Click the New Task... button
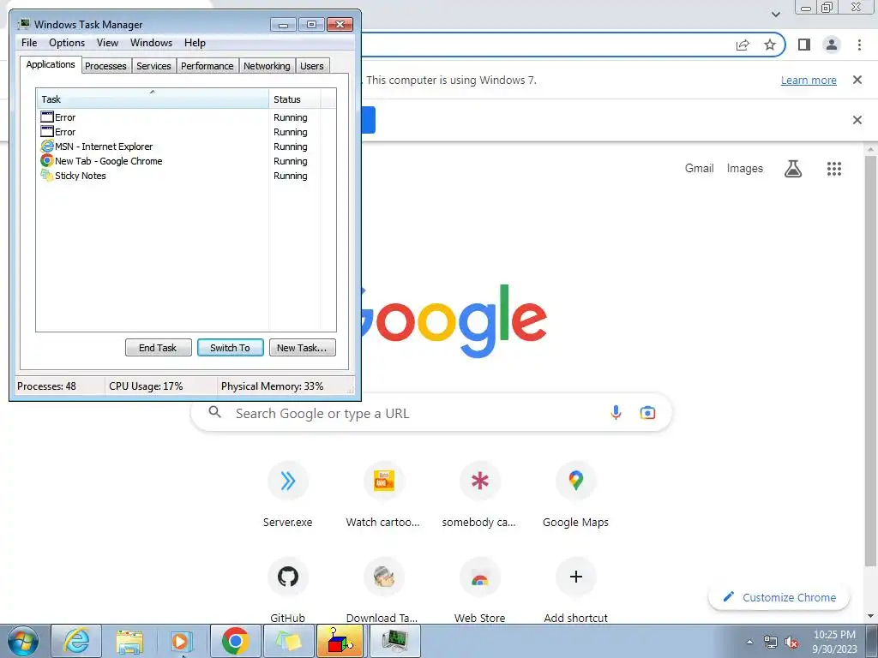 [x=302, y=348]
